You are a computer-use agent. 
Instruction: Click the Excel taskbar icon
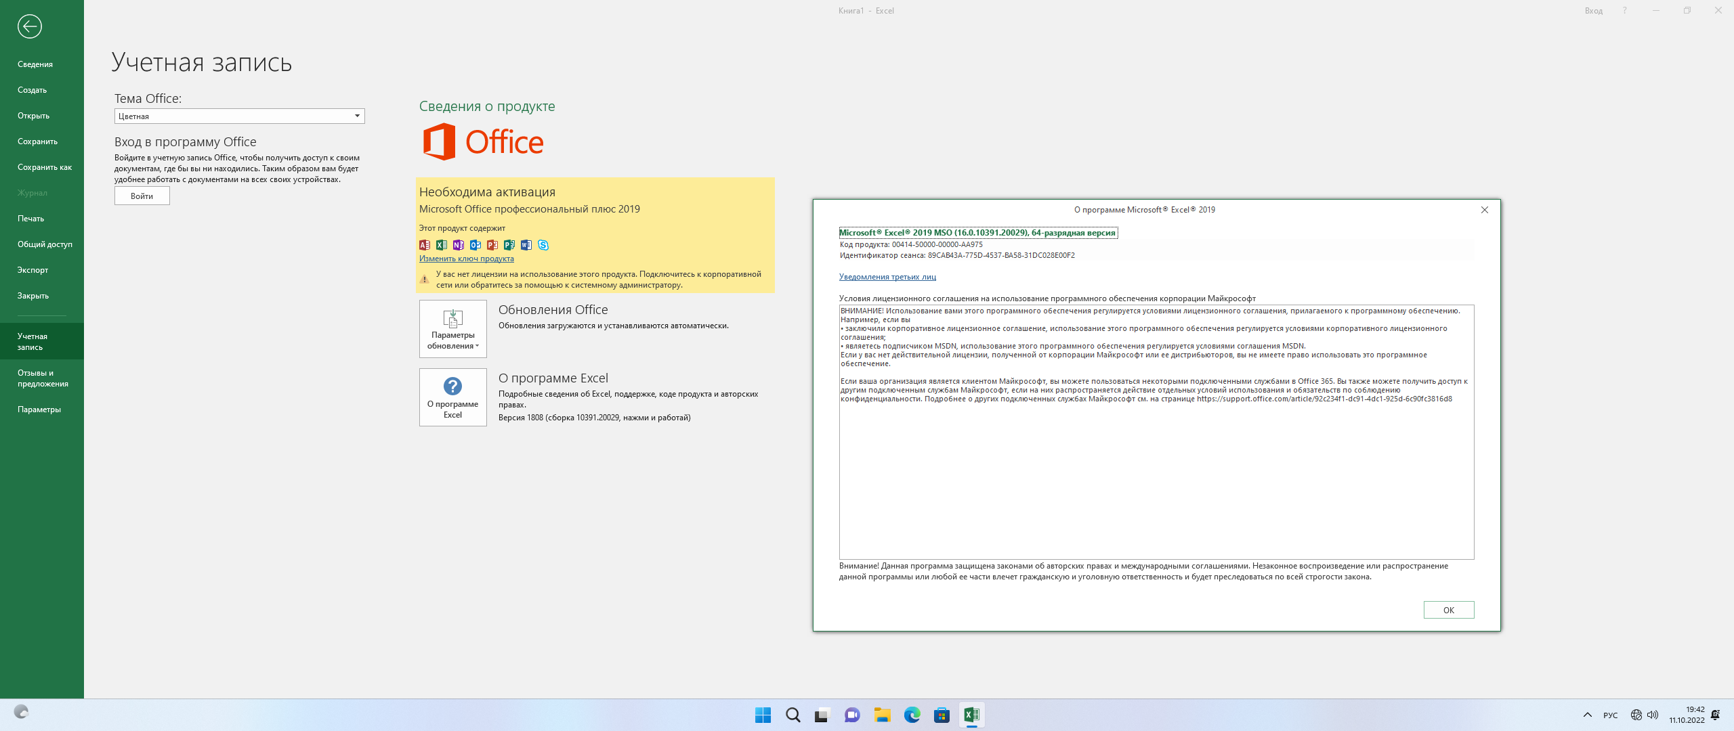coord(971,715)
